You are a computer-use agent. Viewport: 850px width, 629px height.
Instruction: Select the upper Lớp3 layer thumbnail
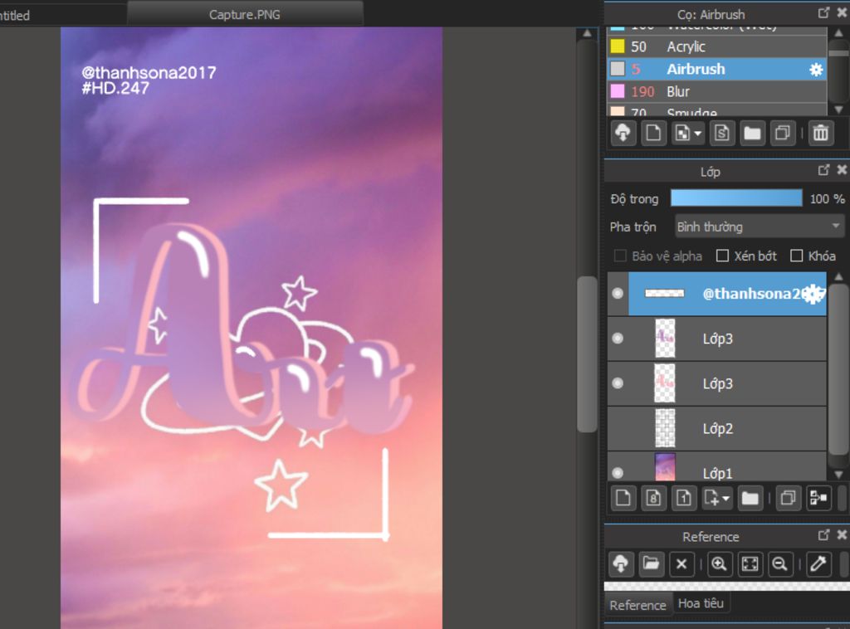click(x=665, y=338)
